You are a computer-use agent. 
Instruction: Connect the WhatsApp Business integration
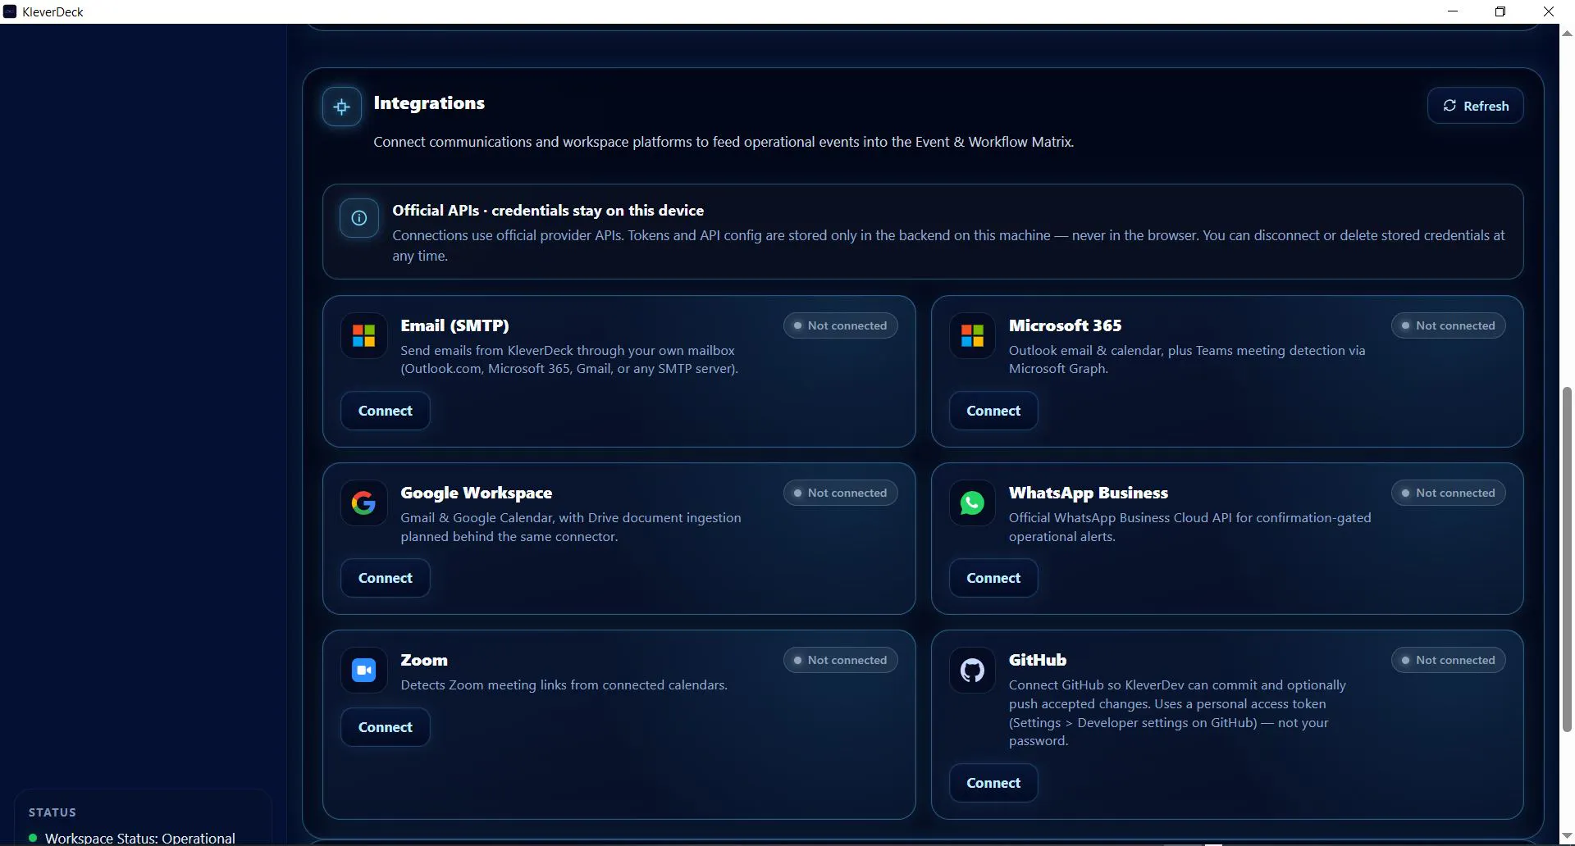[x=993, y=578]
